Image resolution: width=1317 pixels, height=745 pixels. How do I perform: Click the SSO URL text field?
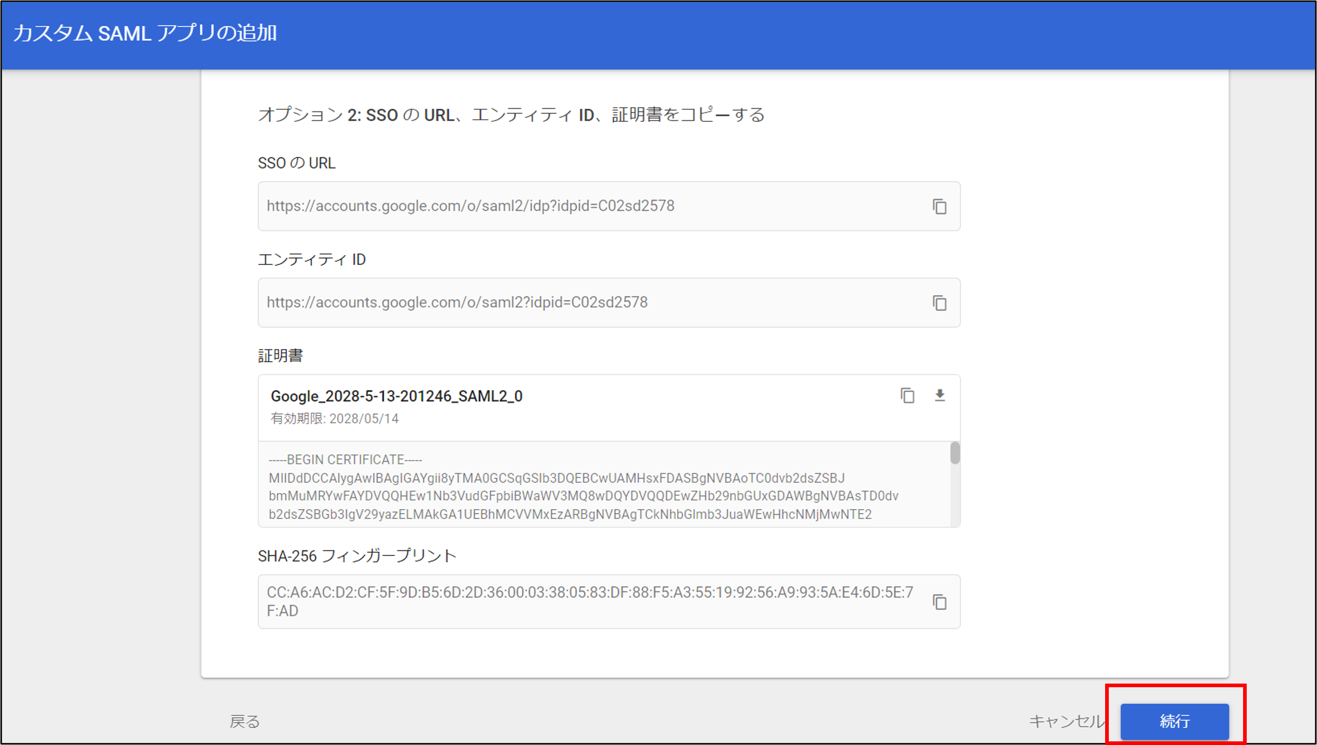[x=573, y=206]
